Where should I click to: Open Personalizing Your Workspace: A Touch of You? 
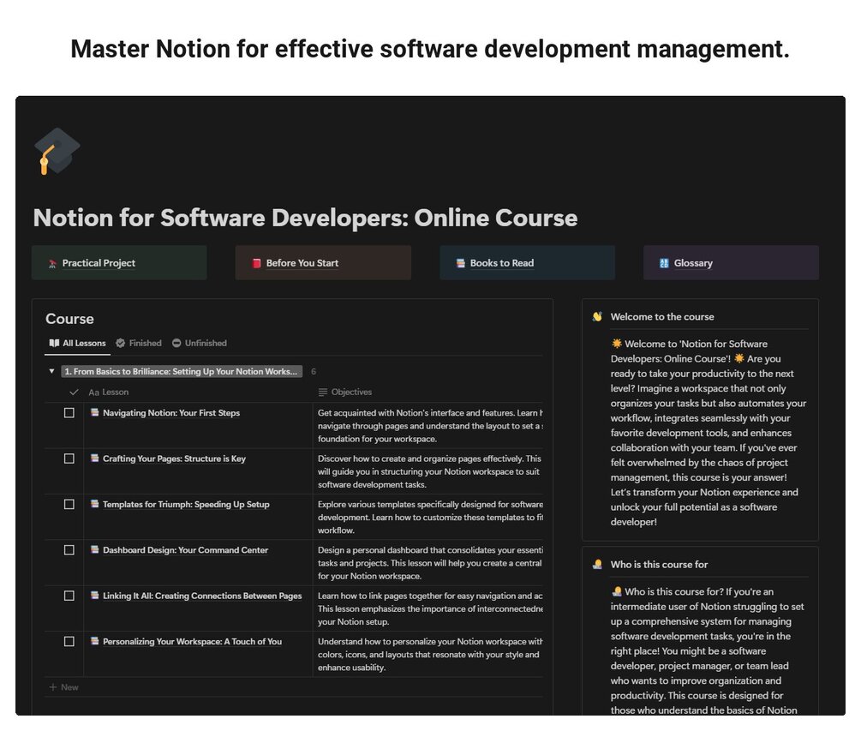click(192, 642)
